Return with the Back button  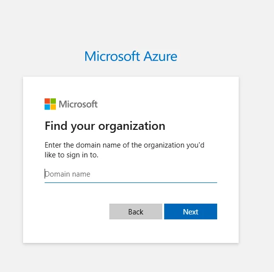tap(136, 212)
